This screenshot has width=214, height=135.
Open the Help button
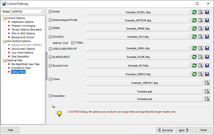[11, 130]
